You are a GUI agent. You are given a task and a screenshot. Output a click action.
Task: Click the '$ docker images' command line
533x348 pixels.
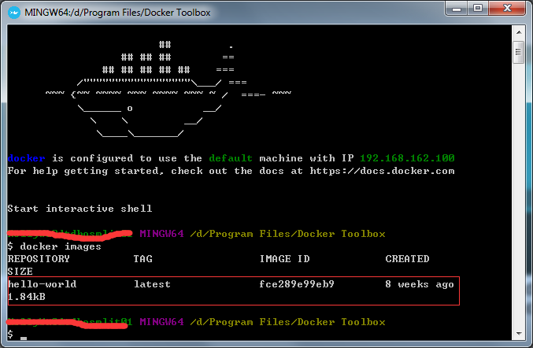tap(54, 246)
